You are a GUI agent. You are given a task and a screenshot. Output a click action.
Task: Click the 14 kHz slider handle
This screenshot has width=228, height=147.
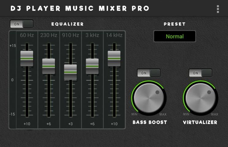click(x=114, y=58)
